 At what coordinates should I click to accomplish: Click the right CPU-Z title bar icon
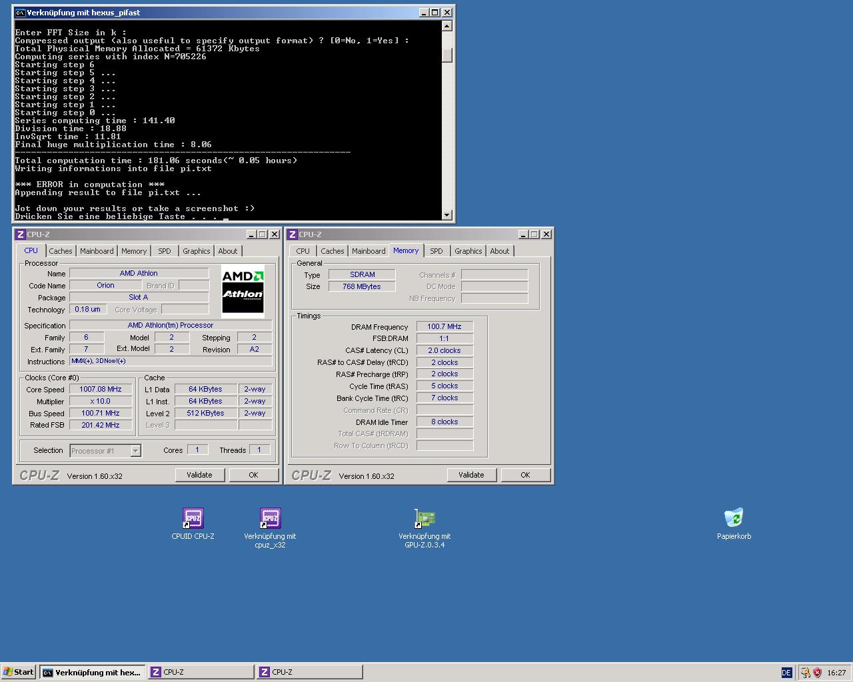(x=293, y=234)
